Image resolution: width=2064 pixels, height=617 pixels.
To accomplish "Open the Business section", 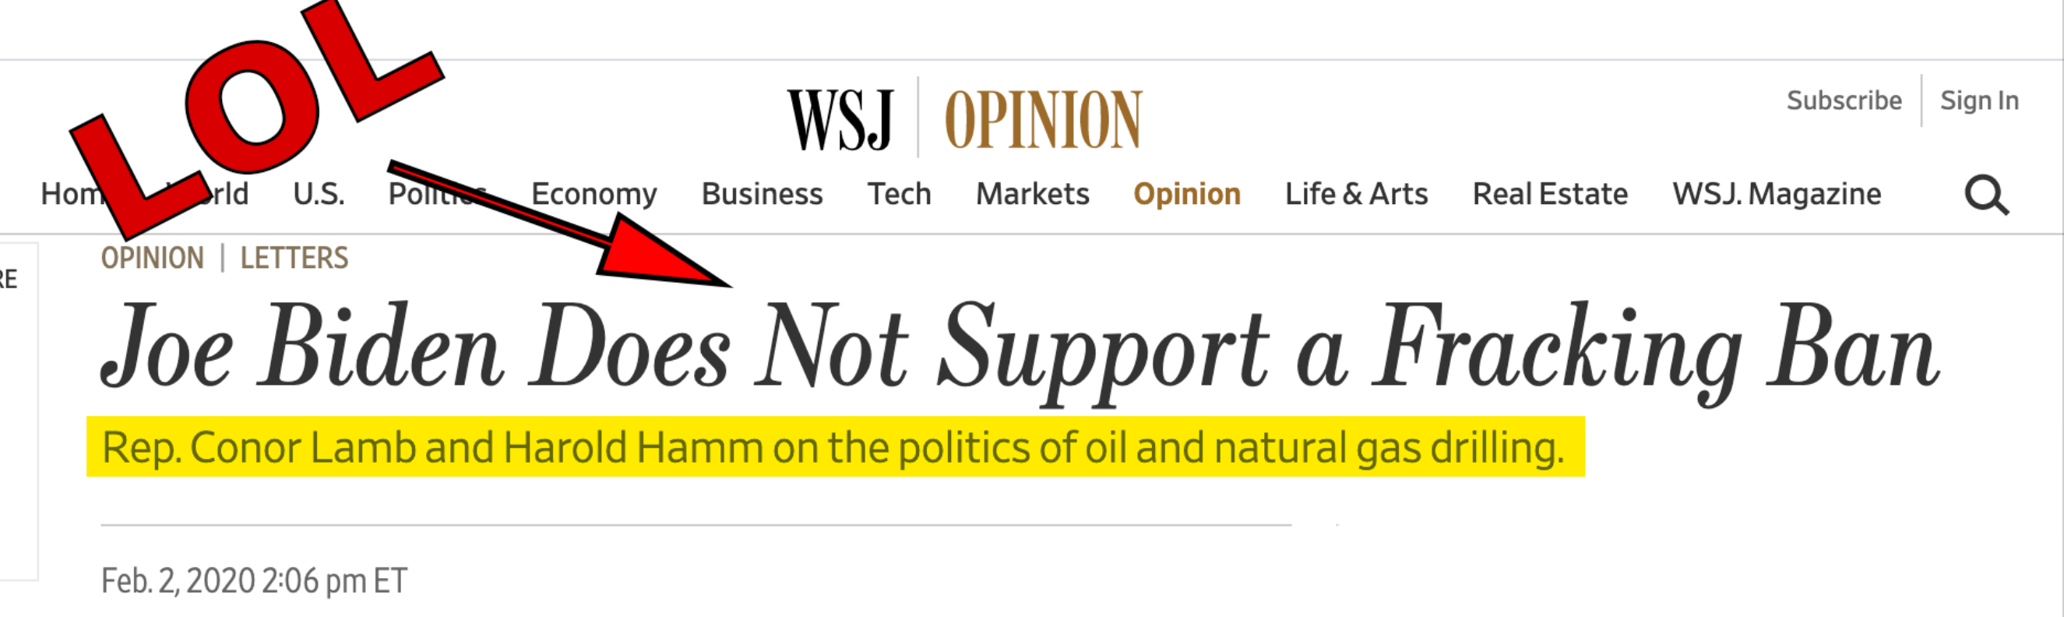I will pyautogui.click(x=761, y=194).
